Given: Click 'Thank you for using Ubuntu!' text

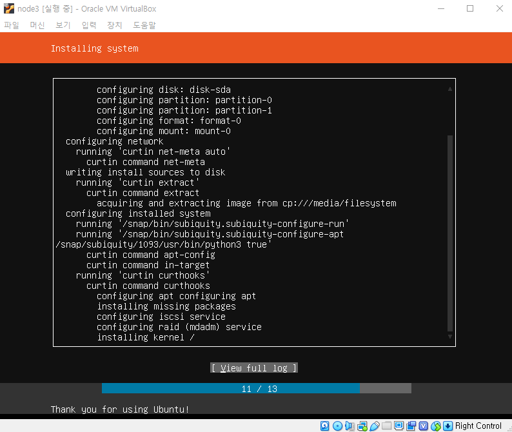Looking at the screenshot, I should (x=120, y=409).
